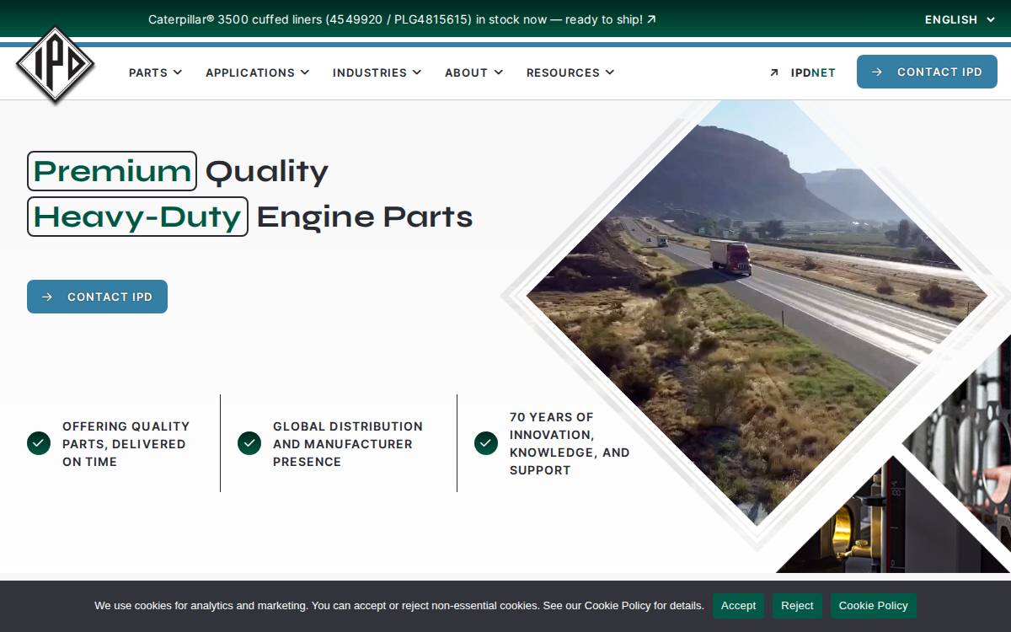Click the checkmark icon beside 70 Years of Innovation

click(x=486, y=443)
